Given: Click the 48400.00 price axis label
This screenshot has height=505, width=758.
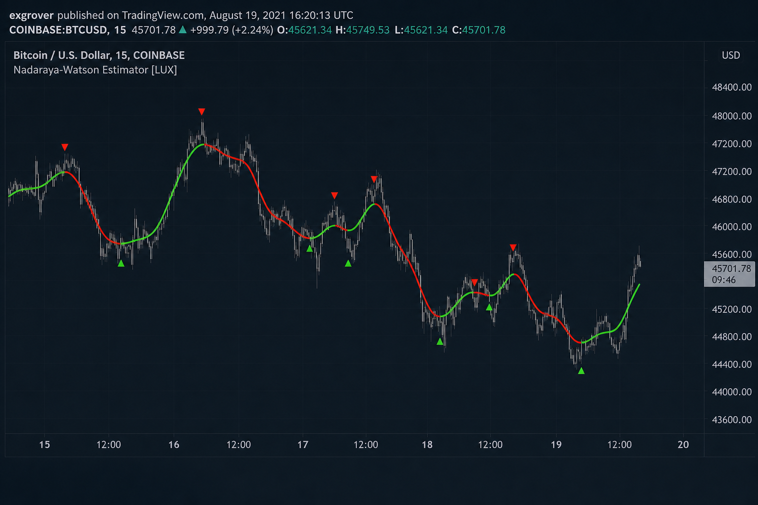Looking at the screenshot, I should point(732,87).
